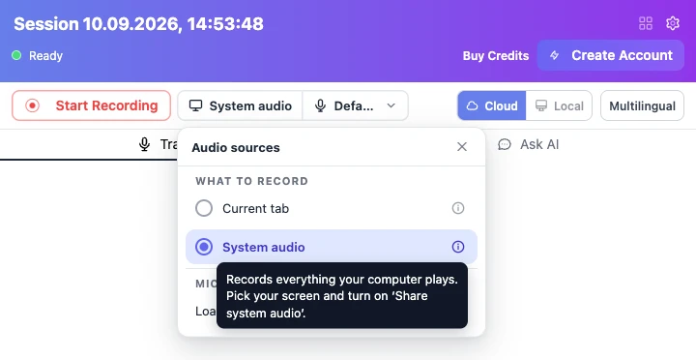Click the WHAT TO RECORD heading
The width and height of the screenshot is (696, 360).
pos(251,181)
